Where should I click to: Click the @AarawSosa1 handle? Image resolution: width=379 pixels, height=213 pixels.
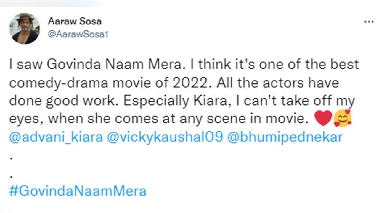pyautogui.click(x=78, y=35)
